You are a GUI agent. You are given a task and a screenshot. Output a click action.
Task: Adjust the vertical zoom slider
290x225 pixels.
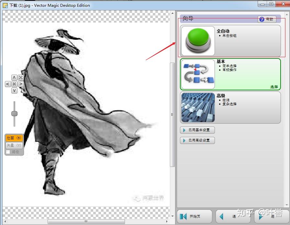pyautogui.click(x=14, y=113)
